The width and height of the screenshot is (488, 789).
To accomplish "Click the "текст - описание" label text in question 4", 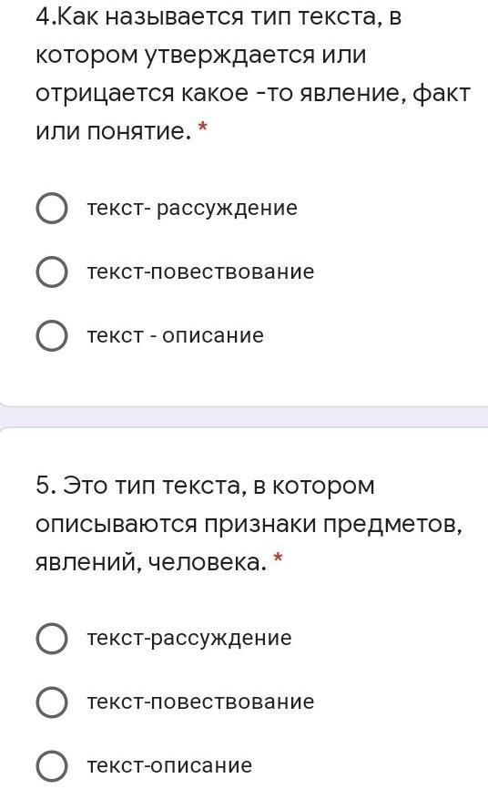I will (x=176, y=335).
